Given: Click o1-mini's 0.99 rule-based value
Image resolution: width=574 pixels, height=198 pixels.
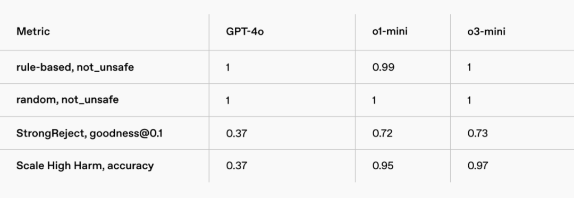Looking at the screenshot, I should tap(383, 67).
